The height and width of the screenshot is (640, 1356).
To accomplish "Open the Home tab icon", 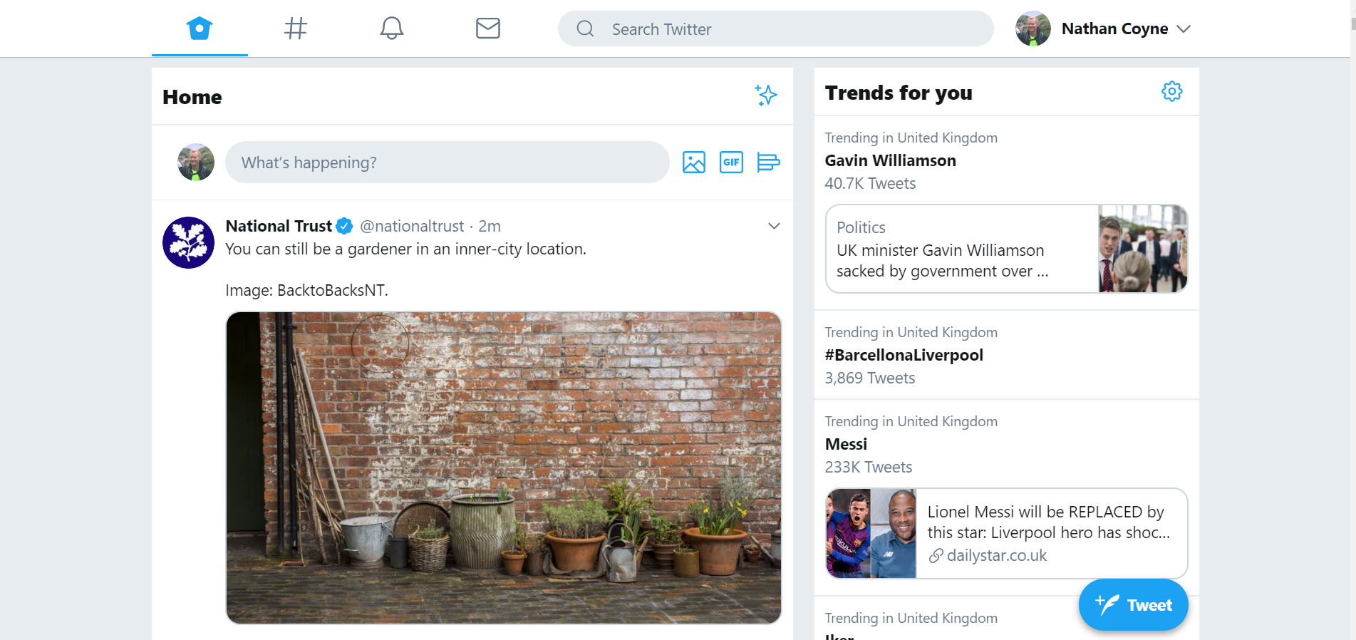I will (200, 29).
